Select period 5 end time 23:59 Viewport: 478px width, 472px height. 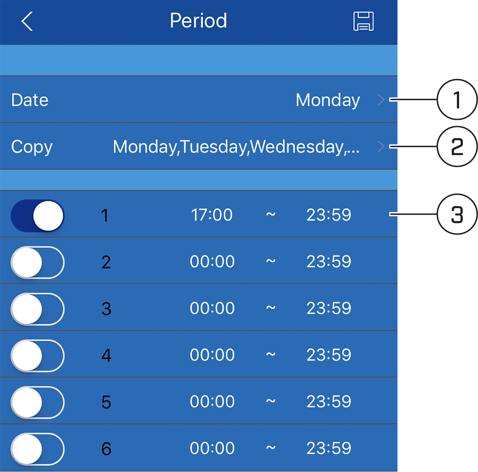pos(329,401)
